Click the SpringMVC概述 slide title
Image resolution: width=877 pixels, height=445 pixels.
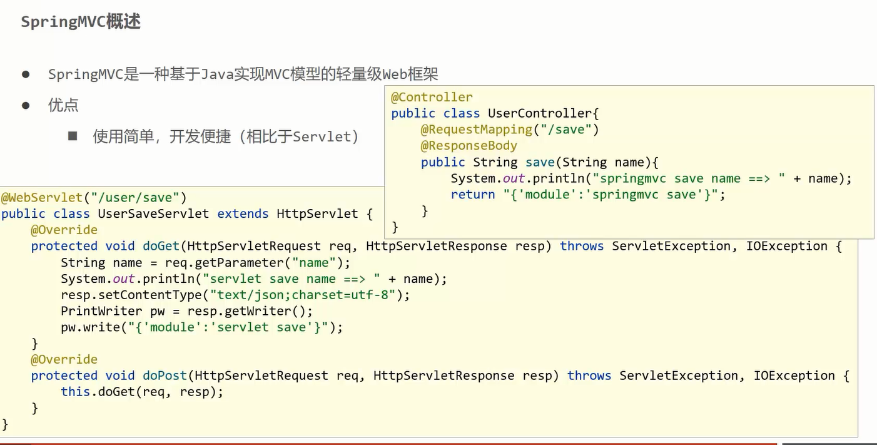tap(81, 22)
